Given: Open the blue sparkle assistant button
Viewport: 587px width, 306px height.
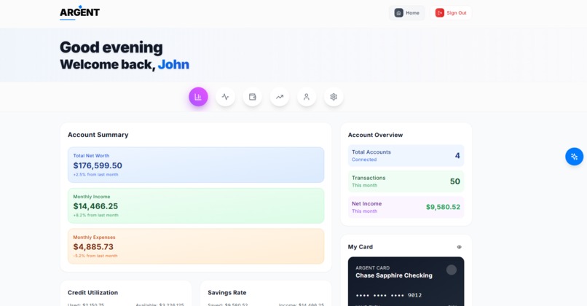Looking at the screenshot, I should click(x=575, y=156).
